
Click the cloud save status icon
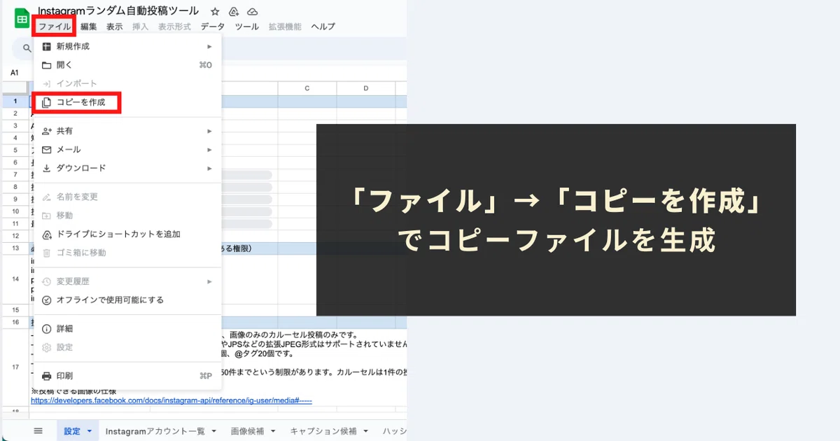(253, 11)
